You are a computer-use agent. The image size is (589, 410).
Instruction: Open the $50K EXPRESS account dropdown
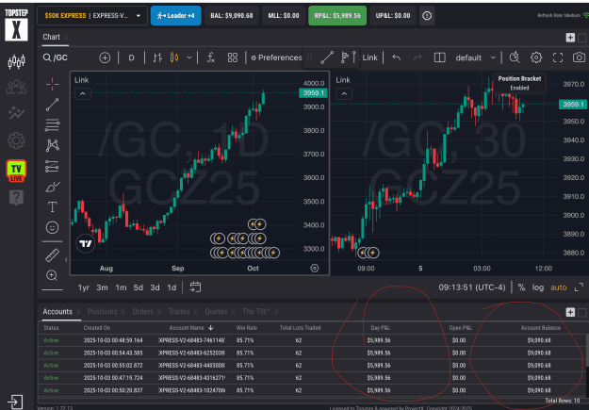coord(92,16)
